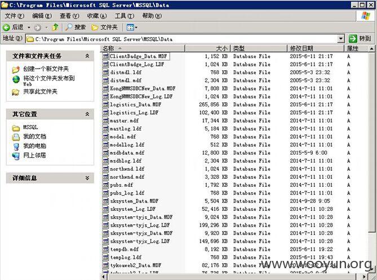Select file name templog.ldf
Viewport: 377px width, 280px height.
[x=126, y=258]
